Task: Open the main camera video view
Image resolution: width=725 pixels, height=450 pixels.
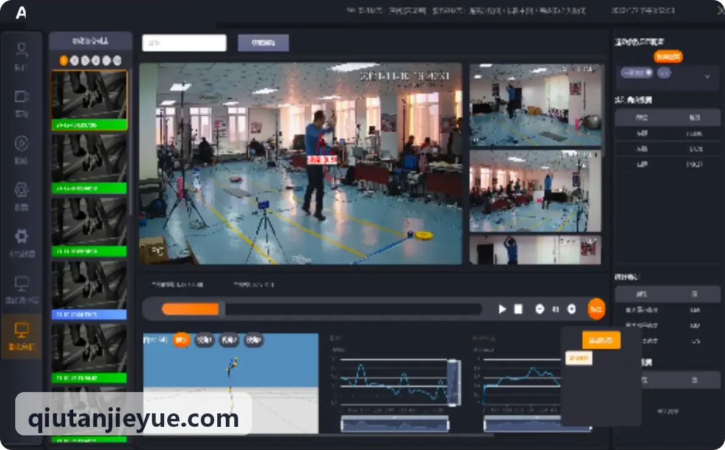Action: (x=300, y=163)
